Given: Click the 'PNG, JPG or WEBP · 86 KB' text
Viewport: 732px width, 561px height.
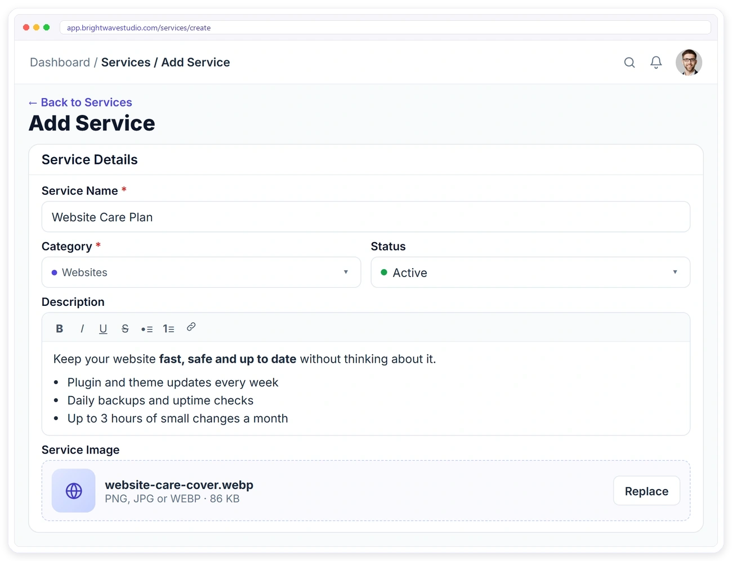Looking at the screenshot, I should point(172,499).
